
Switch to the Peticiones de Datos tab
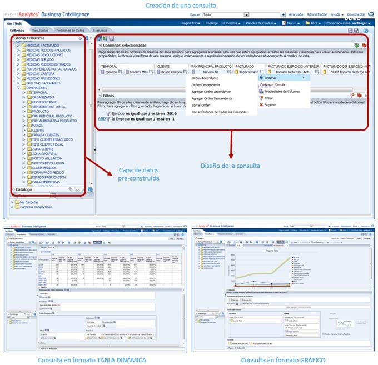[70, 31]
